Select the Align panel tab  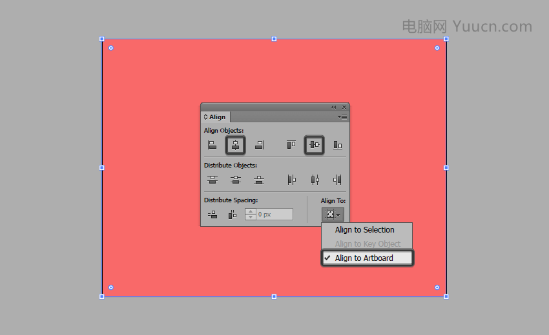point(215,117)
